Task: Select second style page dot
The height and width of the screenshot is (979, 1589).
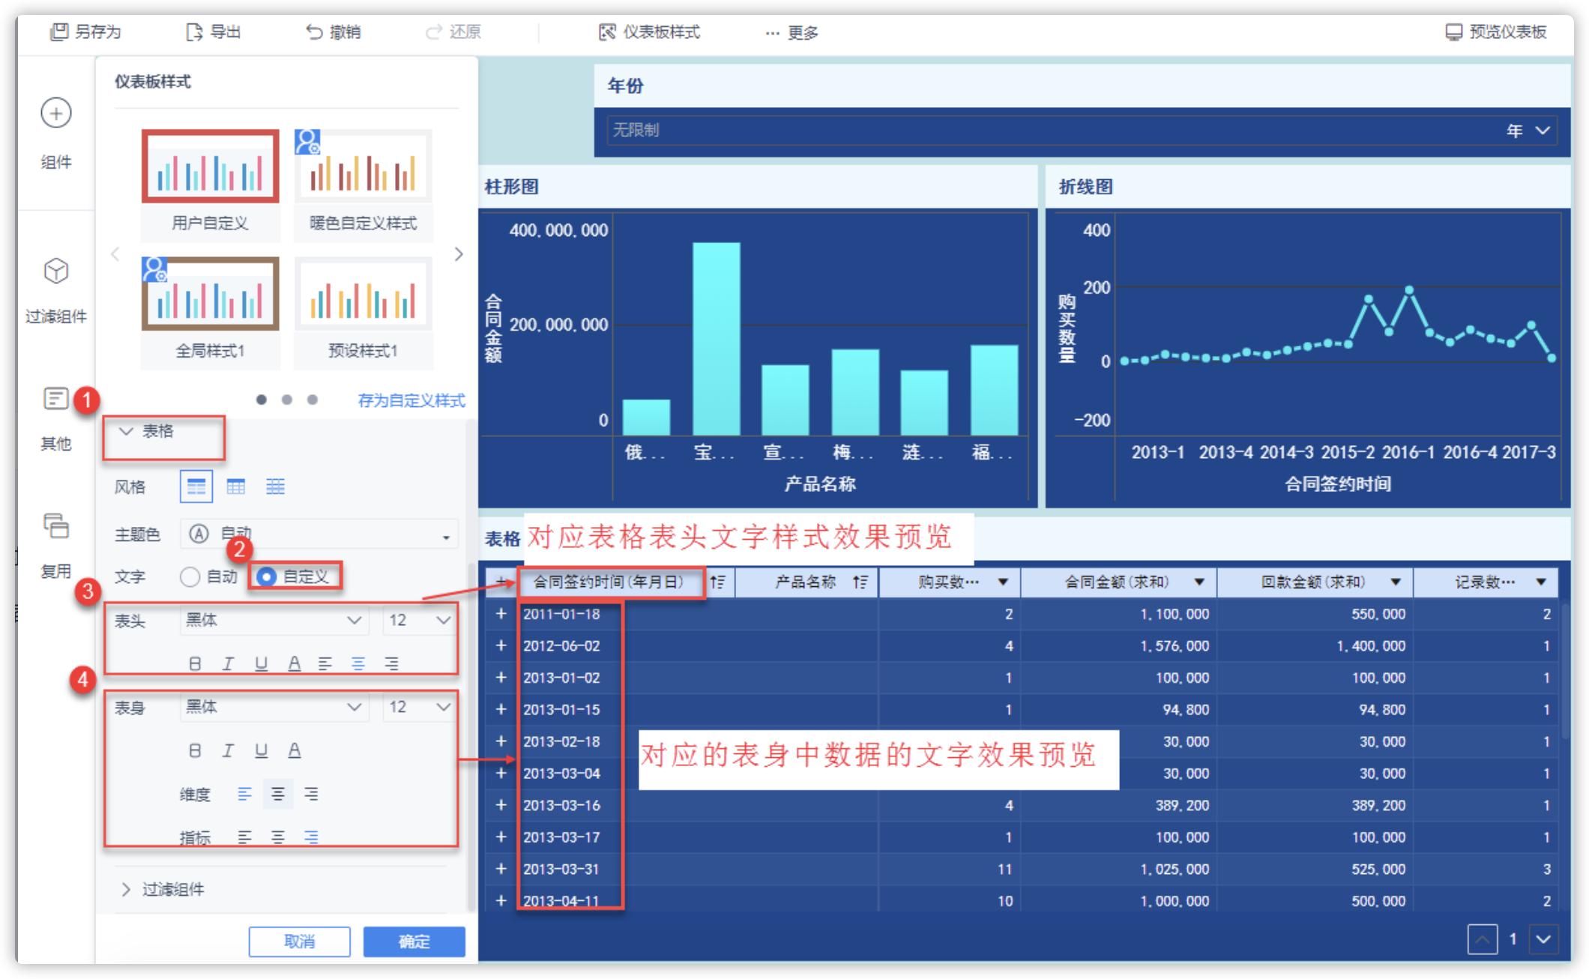Action: point(287,400)
